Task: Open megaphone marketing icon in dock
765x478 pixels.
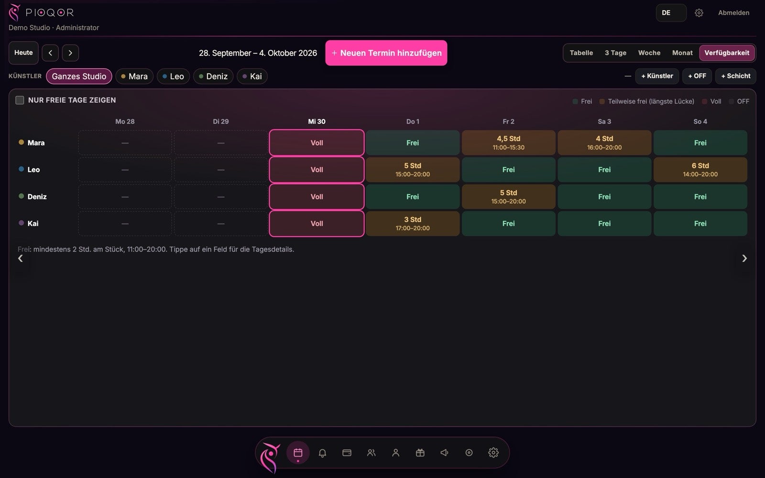Action: point(444,452)
